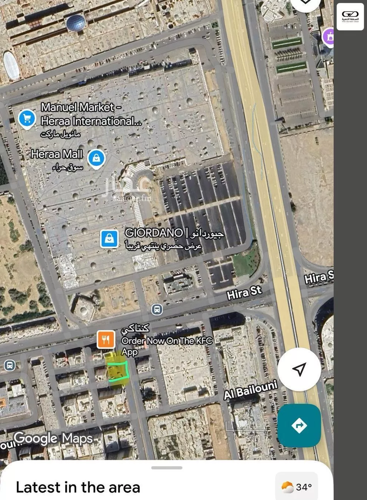Tap the Golden Deal logo badge

point(350,16)
